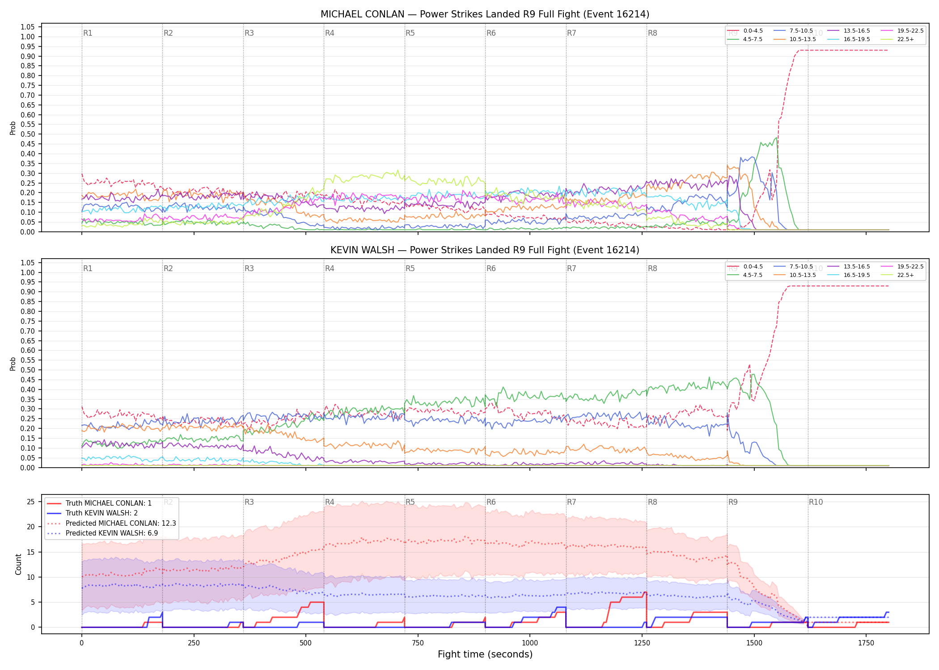Viewport: 939px width, 670px height.
Task: Click the 1500 tick label on time axis
Action: 754,643
